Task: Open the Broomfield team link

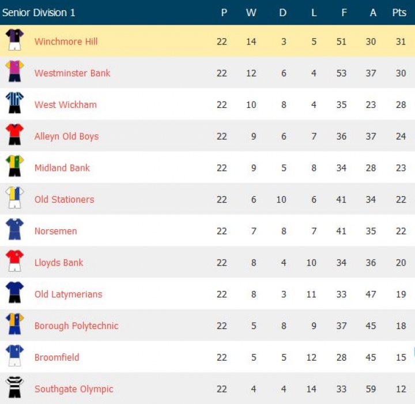Action: click(x=56, y=357)
